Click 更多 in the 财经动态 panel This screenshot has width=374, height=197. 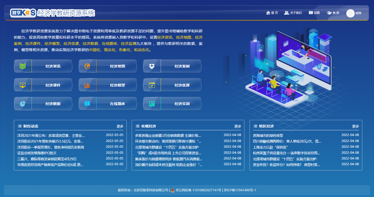tap(120, 126)
